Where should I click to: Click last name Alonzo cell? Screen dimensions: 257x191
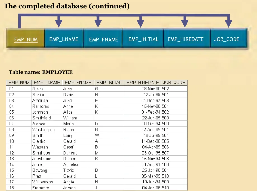tap(47, 124)
